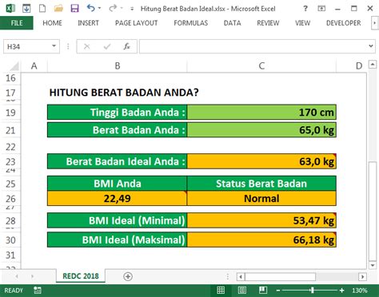
Task: Expand the formula bar chevron
Action: click(x=371, y=46)
